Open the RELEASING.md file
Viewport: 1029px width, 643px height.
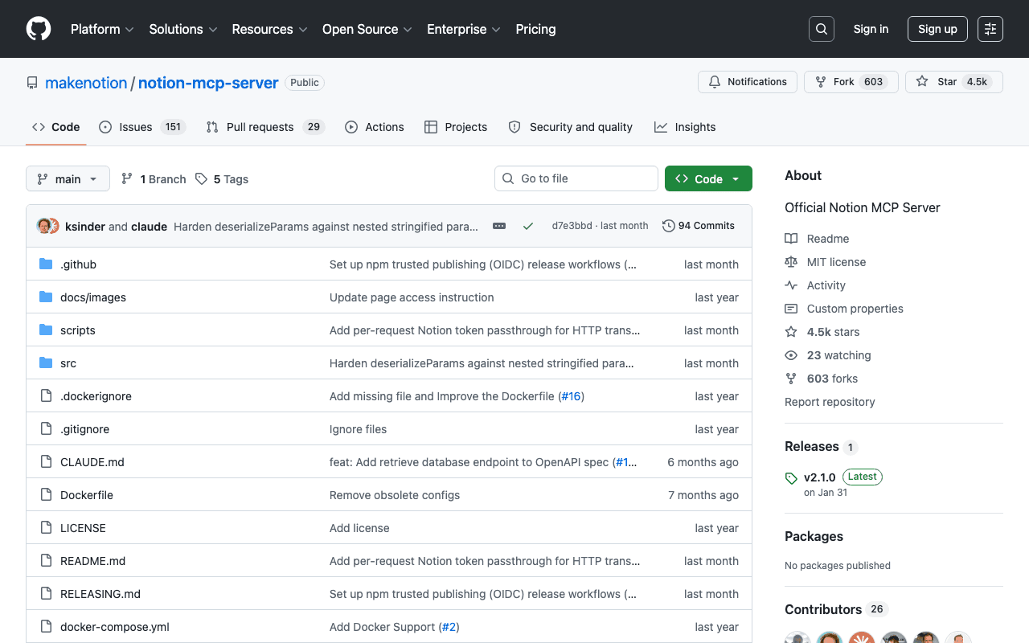(100, 594)
